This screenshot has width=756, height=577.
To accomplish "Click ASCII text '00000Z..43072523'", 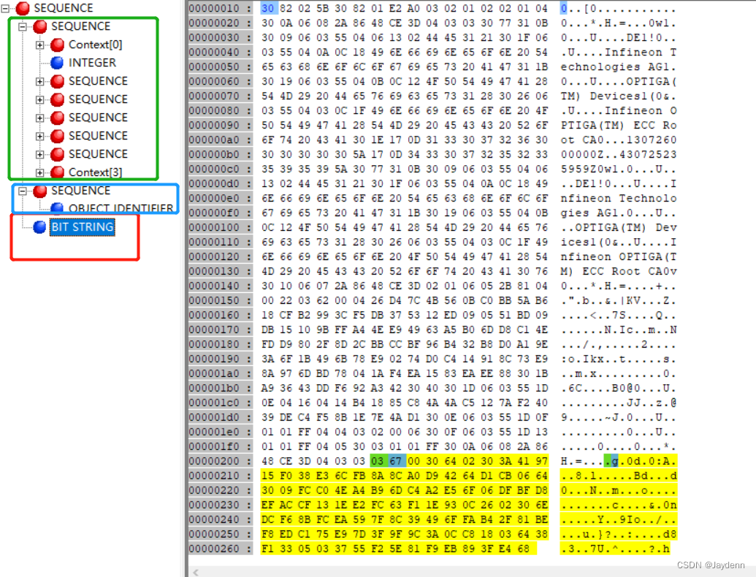I will click(619, 155).
